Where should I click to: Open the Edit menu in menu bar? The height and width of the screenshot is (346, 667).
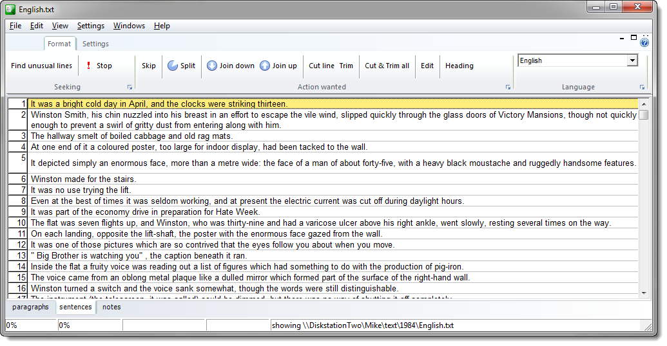37,26
